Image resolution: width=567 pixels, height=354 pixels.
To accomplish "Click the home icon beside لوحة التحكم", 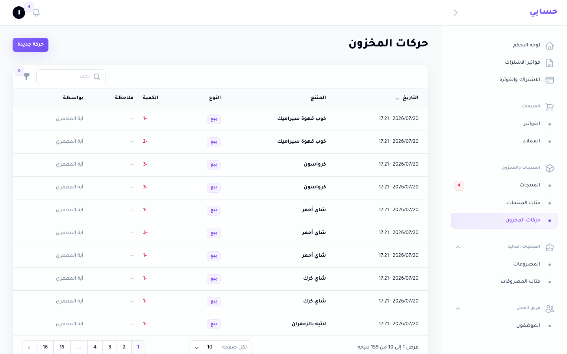I will coord(550,46).
